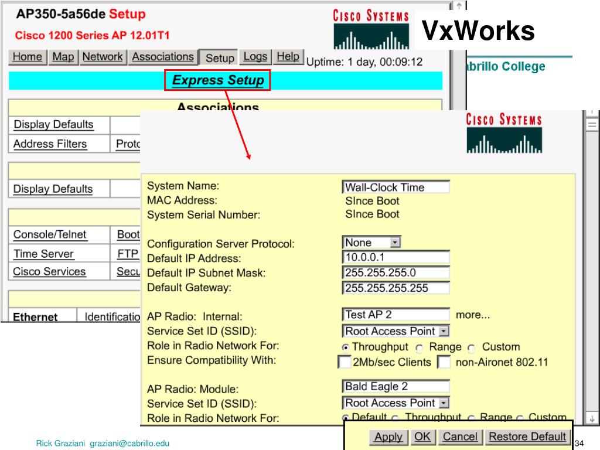Image resolution: width=600 pixels, height=450 pixels.
Task: Click the Boot link beside Console/Telnet
Action: 128,234
